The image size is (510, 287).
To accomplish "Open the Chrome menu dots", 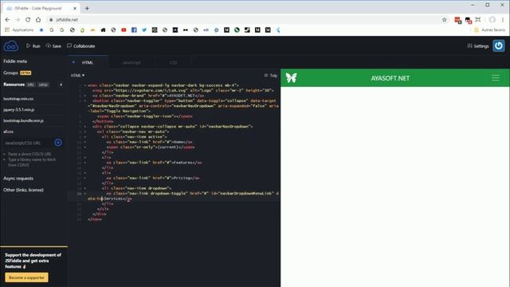I will [503, 20].
